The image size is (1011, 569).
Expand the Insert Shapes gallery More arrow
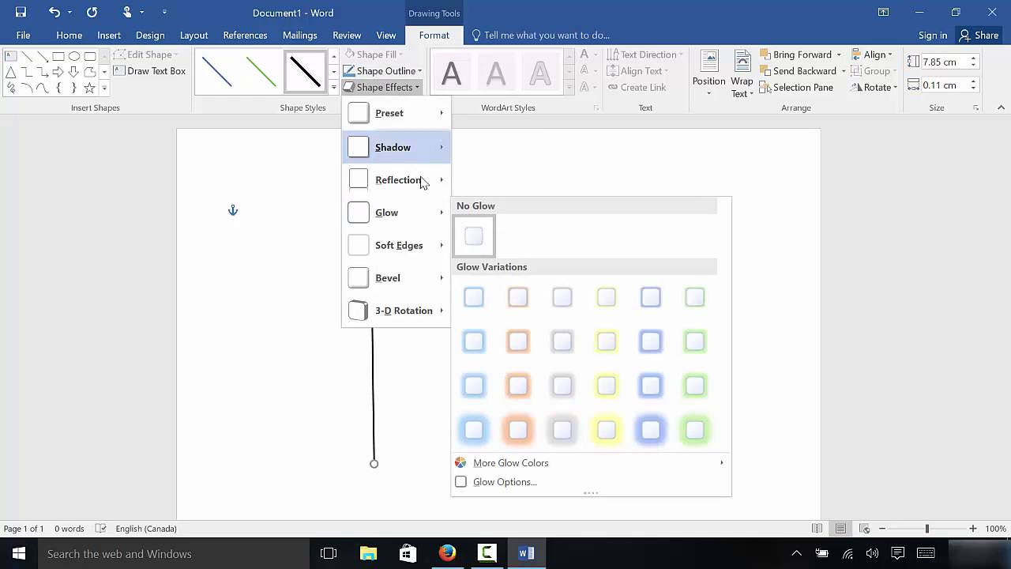[x=104, y=88]
